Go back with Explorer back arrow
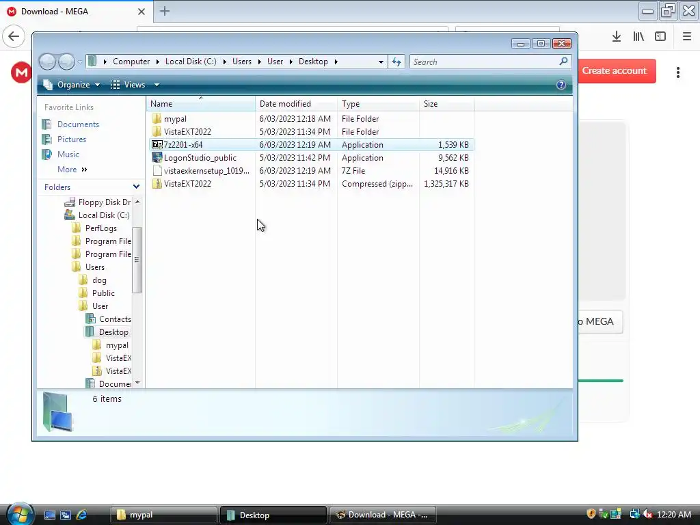The image size is (700, 525). (x=48, y=62)
